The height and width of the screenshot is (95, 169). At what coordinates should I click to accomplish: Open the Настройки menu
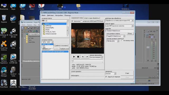point(59,15)
